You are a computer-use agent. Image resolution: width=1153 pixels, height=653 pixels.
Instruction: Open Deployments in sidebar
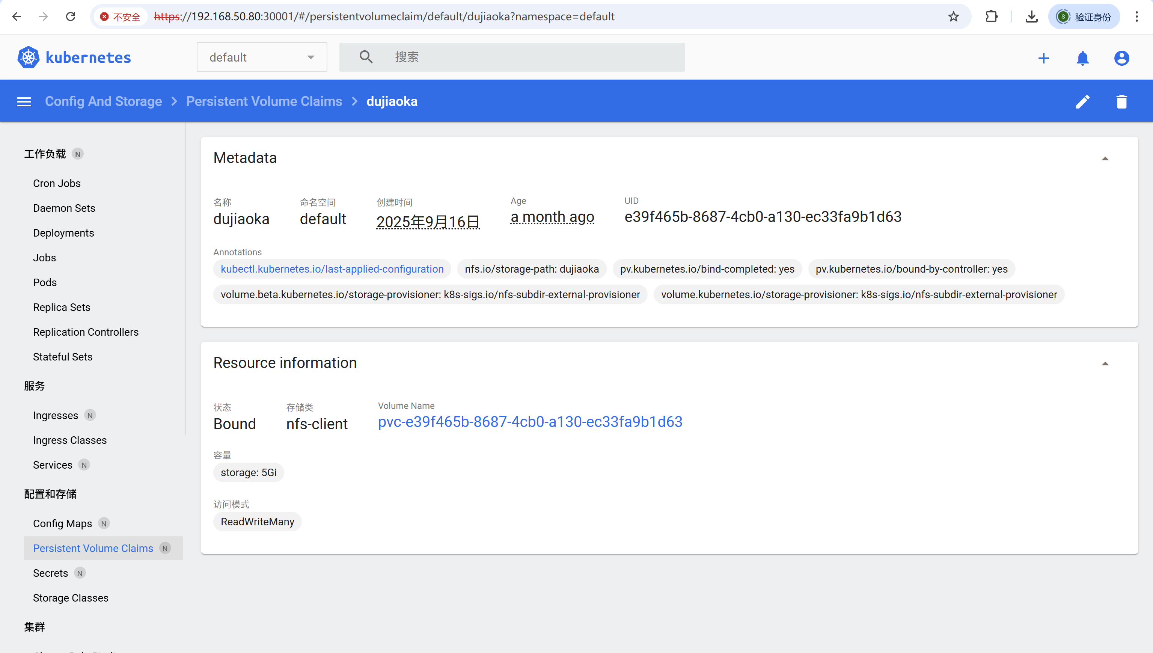tap(64, 233)
